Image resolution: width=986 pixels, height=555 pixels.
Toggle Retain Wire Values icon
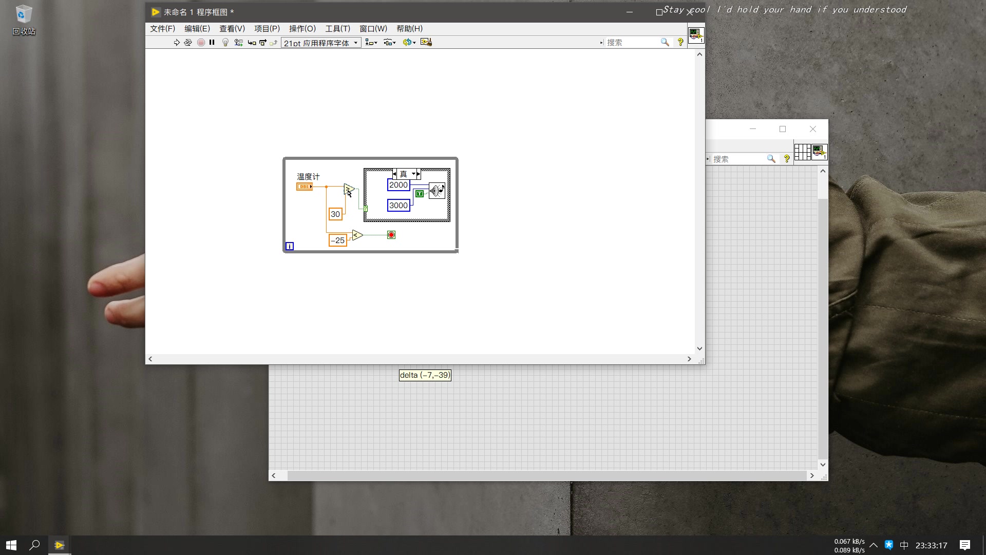click(x=238, y=43)
